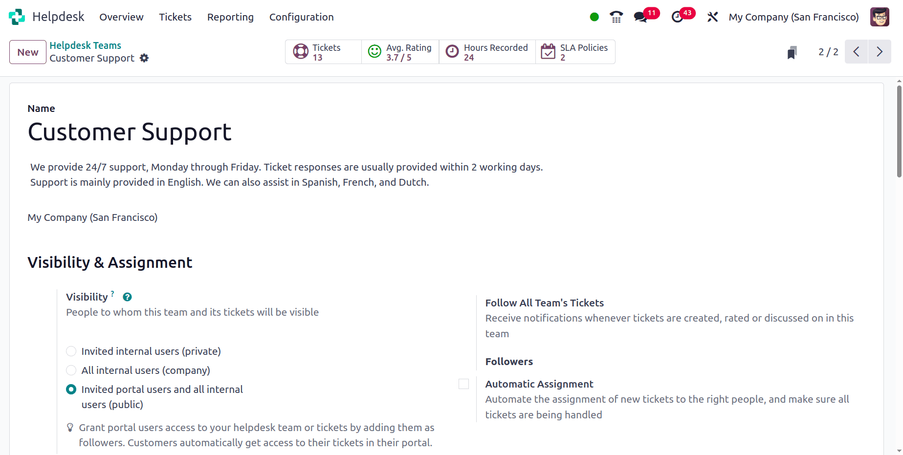Open developer tools via the wrench icon

[712, 17]
